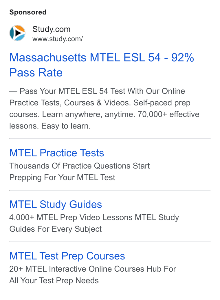The width and height of the screenshot is (220, 300).
Task: Open the MTEL Test Prep Courses sitelink
Action: [67, 256]
